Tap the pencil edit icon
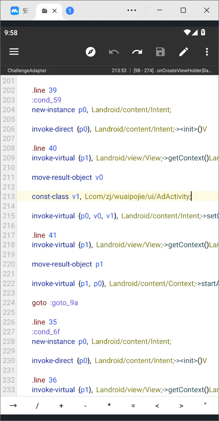 click(183, 52)
